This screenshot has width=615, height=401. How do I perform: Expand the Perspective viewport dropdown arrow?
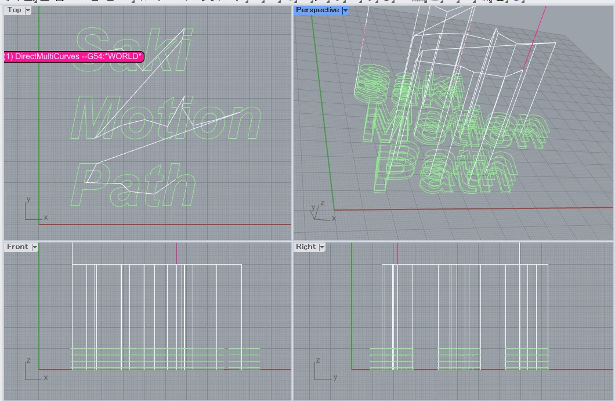tap(345, 10)
